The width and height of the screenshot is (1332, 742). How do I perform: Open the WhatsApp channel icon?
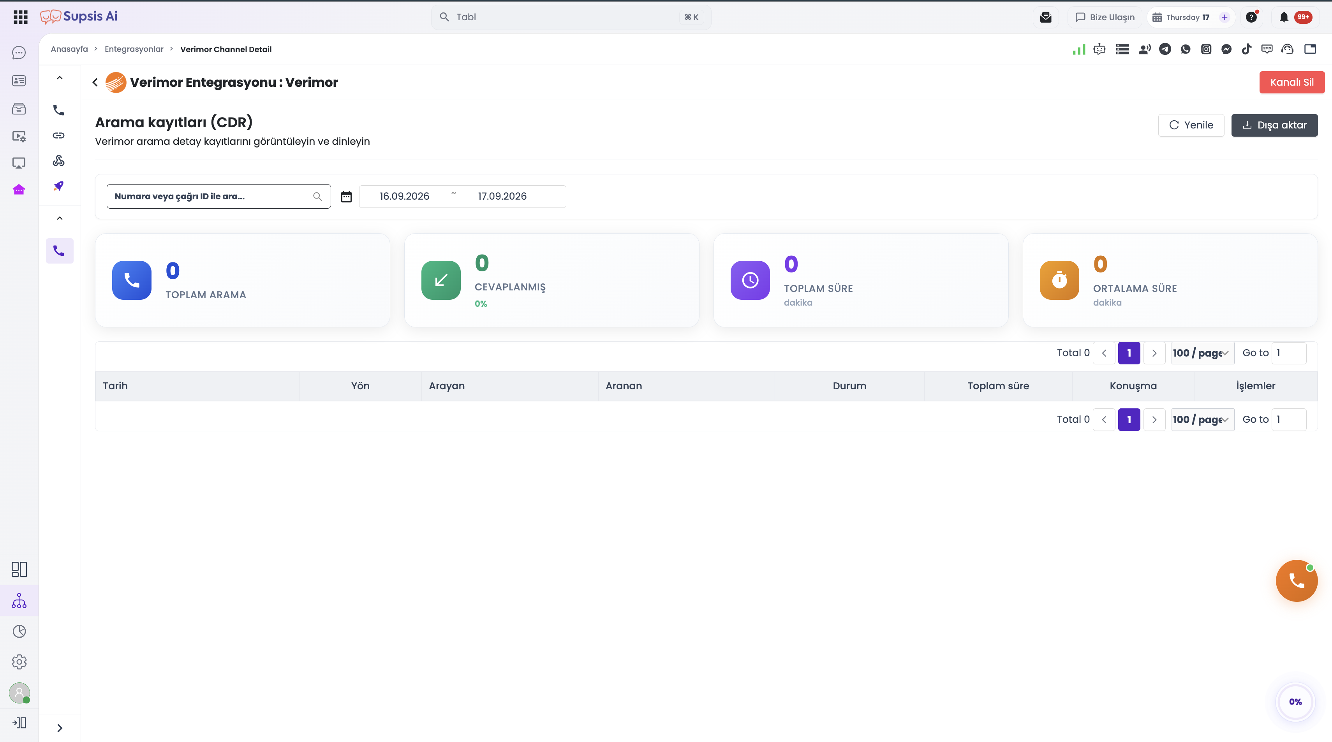coord(1186,49)
